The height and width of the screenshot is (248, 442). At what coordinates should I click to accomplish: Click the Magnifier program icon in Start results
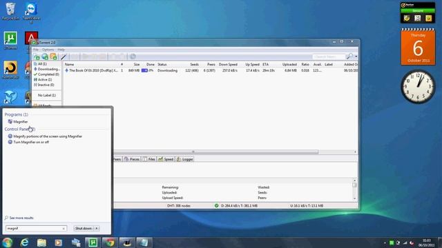tap(10, 121)
